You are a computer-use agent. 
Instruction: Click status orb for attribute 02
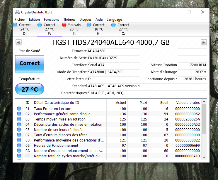tap(19, 114)
